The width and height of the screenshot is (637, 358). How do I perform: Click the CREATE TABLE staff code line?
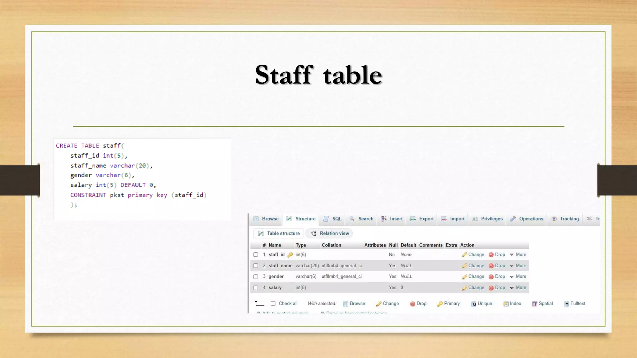point(90,146)
